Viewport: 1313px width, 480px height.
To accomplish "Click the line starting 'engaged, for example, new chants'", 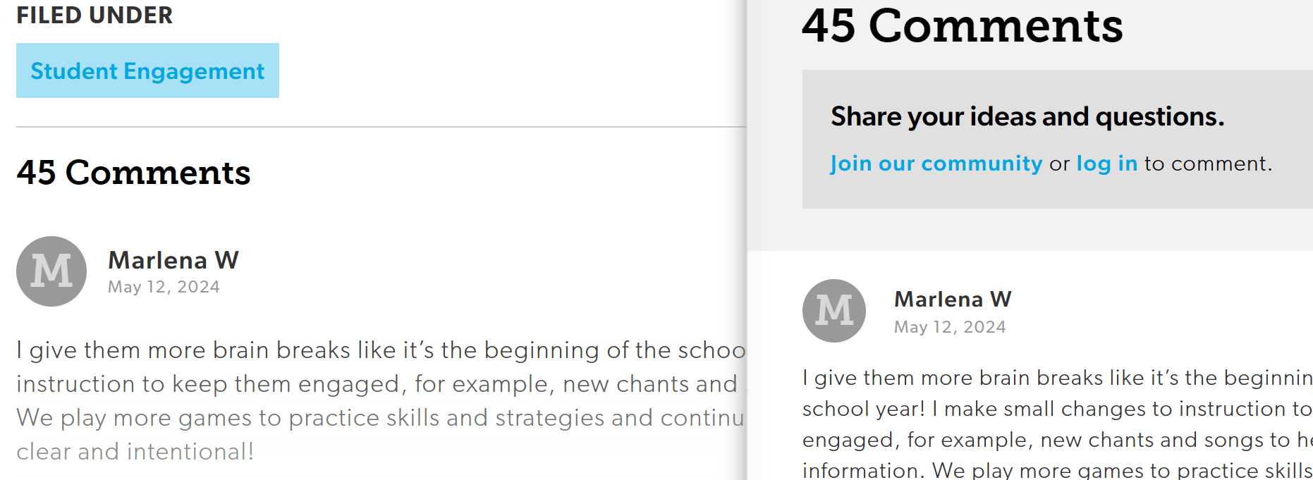I will [x=1056, y=440].
